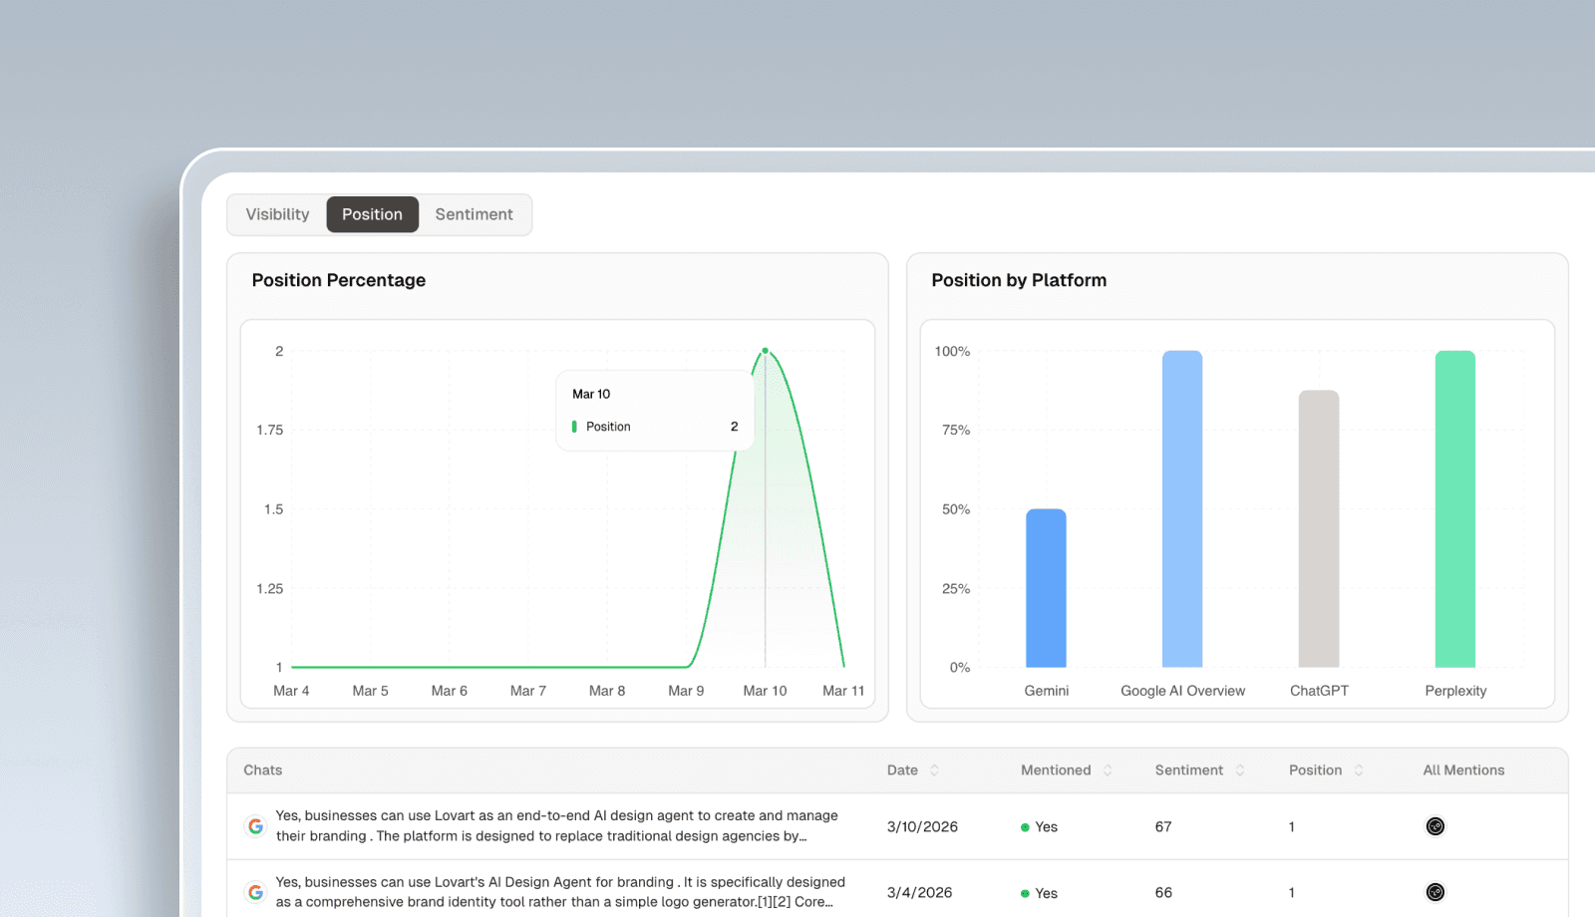Screen dimensions: 1595x917
Task: Click the 3/4/2026 date cell
Action: point(919,893)
